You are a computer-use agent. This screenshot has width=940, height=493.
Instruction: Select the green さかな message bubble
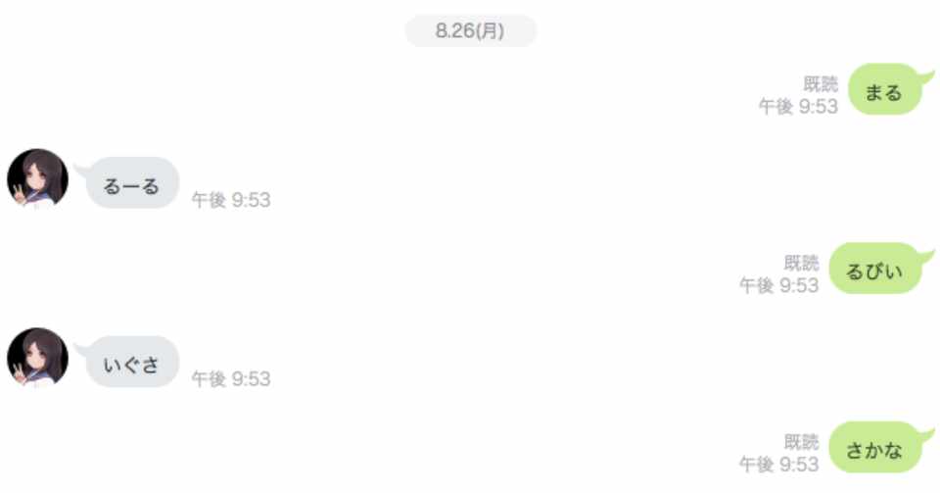[875, 447]
